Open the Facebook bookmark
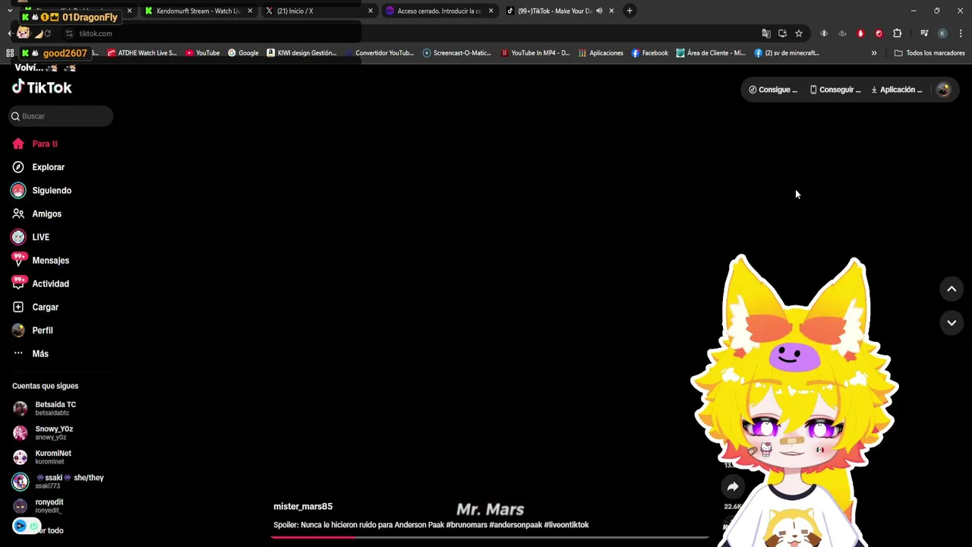Image resolution: width=972 pixels, height=547 pixels. point(650,53)
